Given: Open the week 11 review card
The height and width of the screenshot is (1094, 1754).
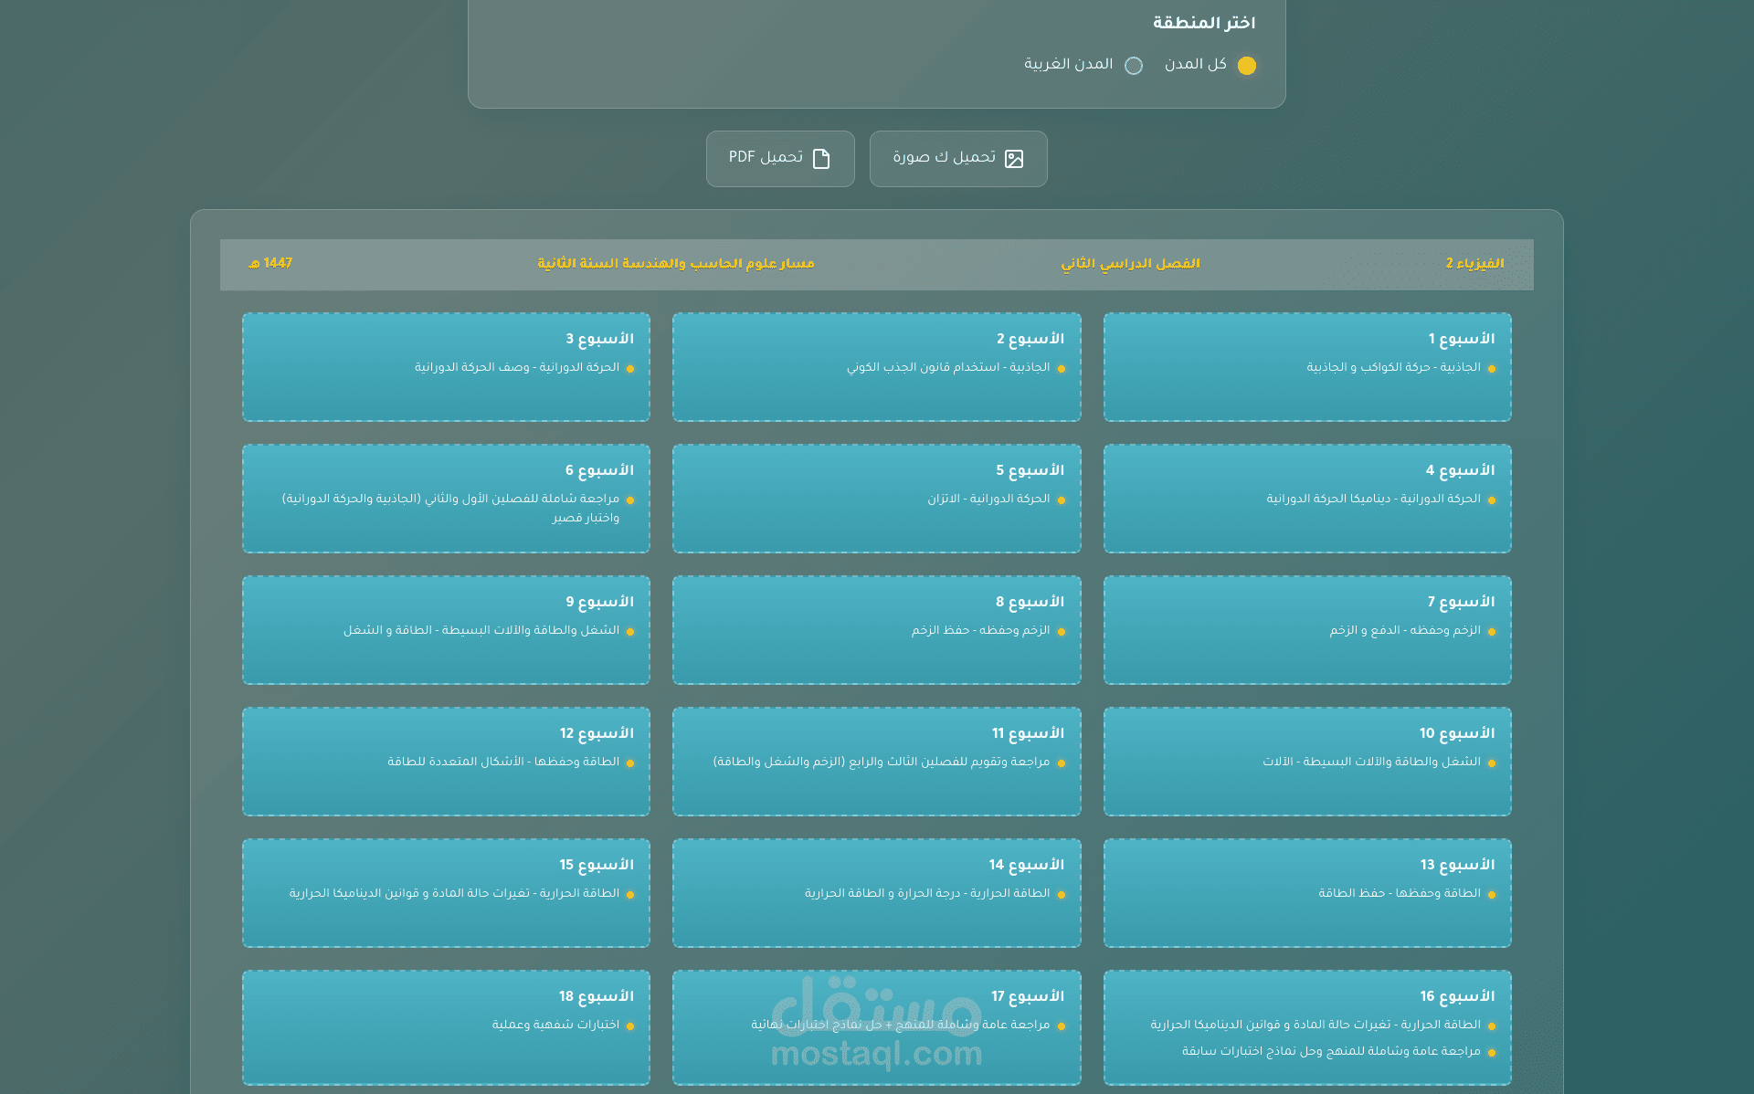Looking at the screenshot, I should click(x=876, y=762).
